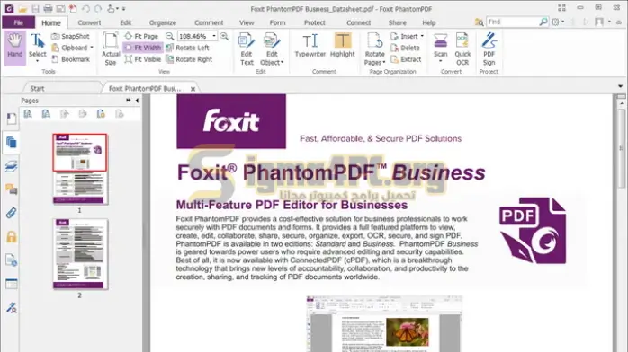This screenshot has height=352, width=628.
Task: Open the advanced search folder icon
Action: tap(479, 22)
